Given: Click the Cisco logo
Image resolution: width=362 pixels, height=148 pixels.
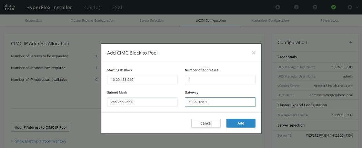Looking at the screenshot, I should 9,7.
